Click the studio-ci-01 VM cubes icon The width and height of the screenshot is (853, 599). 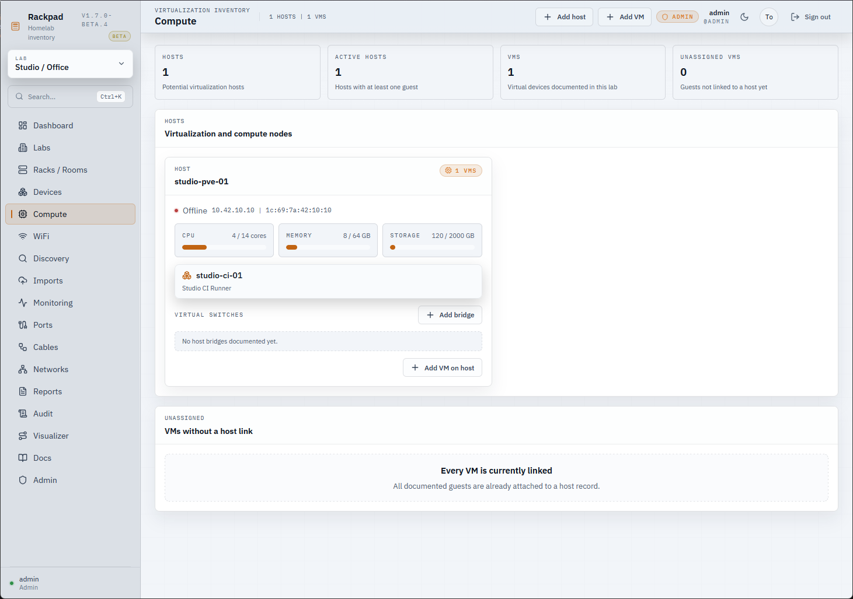187,275
